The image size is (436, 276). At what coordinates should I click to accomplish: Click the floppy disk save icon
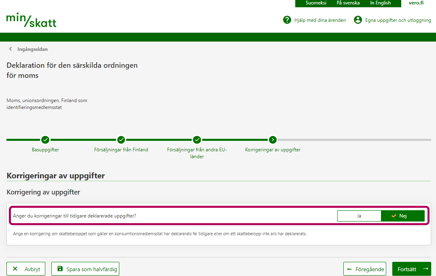point(60,269)
